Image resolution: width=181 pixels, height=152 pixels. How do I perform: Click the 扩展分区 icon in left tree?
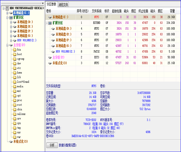[11, 17]
